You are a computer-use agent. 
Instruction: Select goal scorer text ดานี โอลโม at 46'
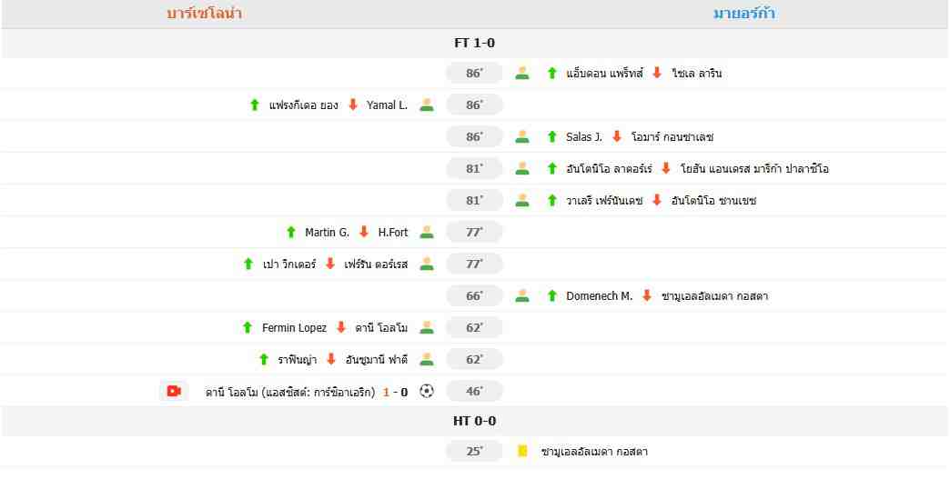tap(232, 392)
